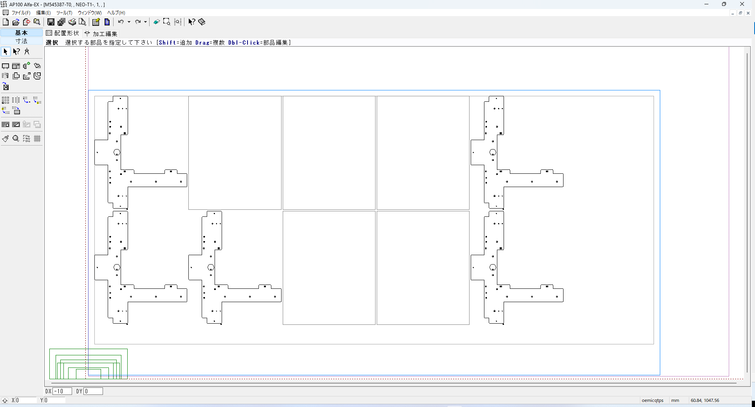Click the Flg Noy One checkbox icon
The width and height of the screenshot is (755, 407).
27,139
